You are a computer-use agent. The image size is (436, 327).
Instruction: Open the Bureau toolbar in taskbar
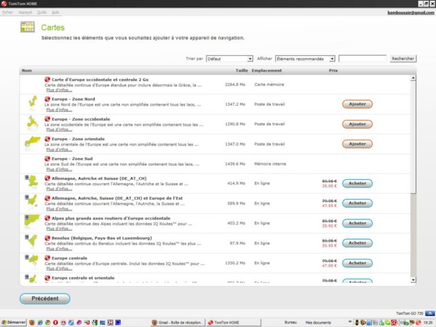pos(291,322)
